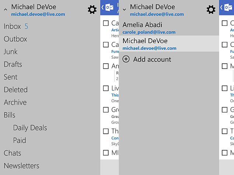Click settings gear in the account switcher panel
The height and width of the screenshot is (175, 234).
(x=211, y=10)
